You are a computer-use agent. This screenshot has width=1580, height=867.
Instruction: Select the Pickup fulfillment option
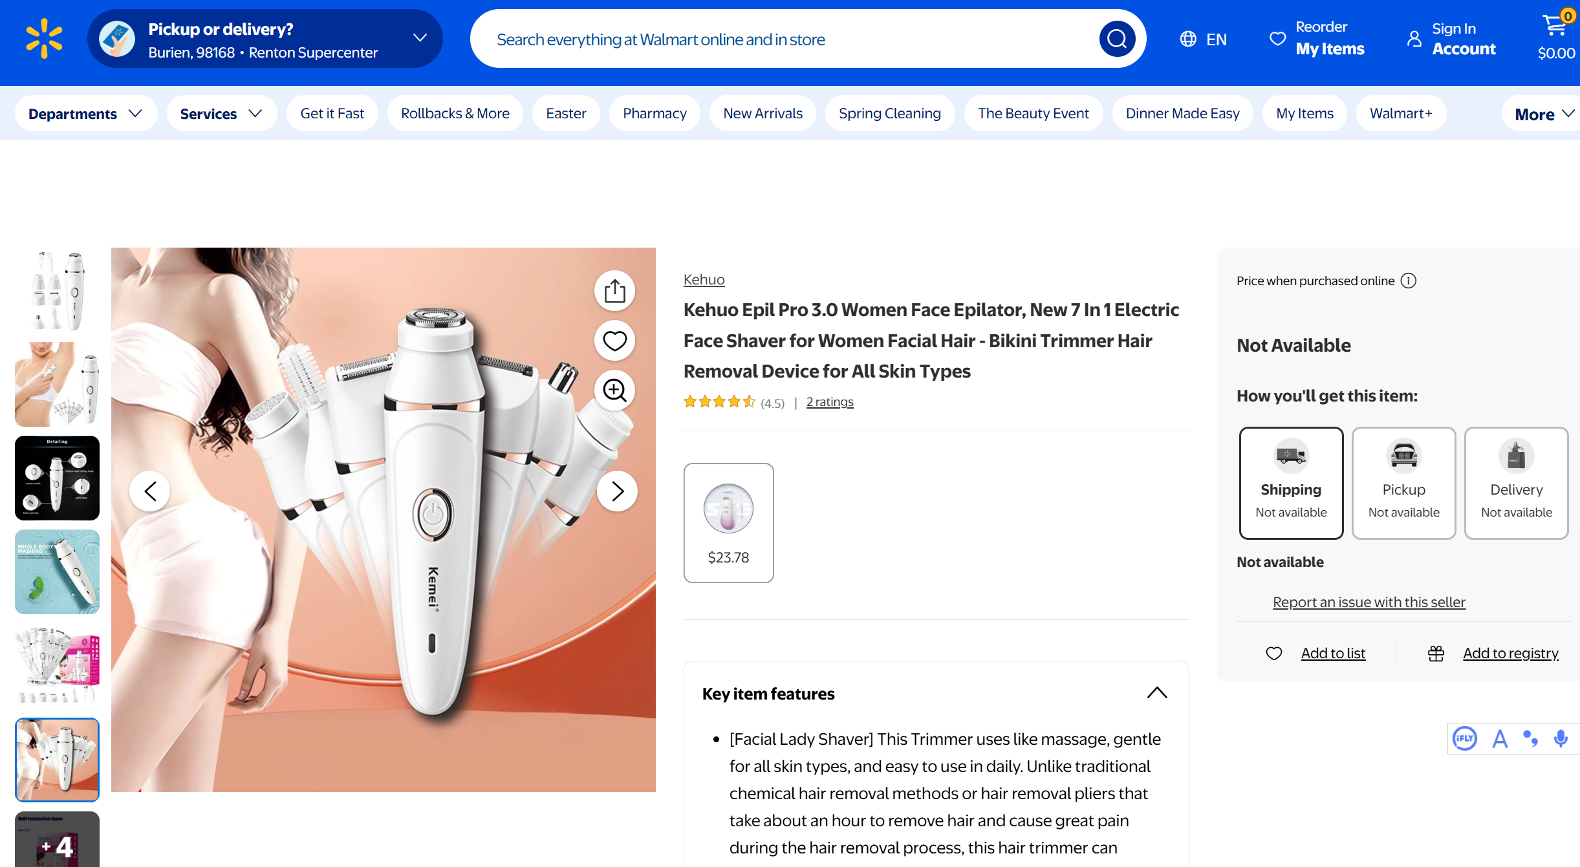[x=1403, y=483]
